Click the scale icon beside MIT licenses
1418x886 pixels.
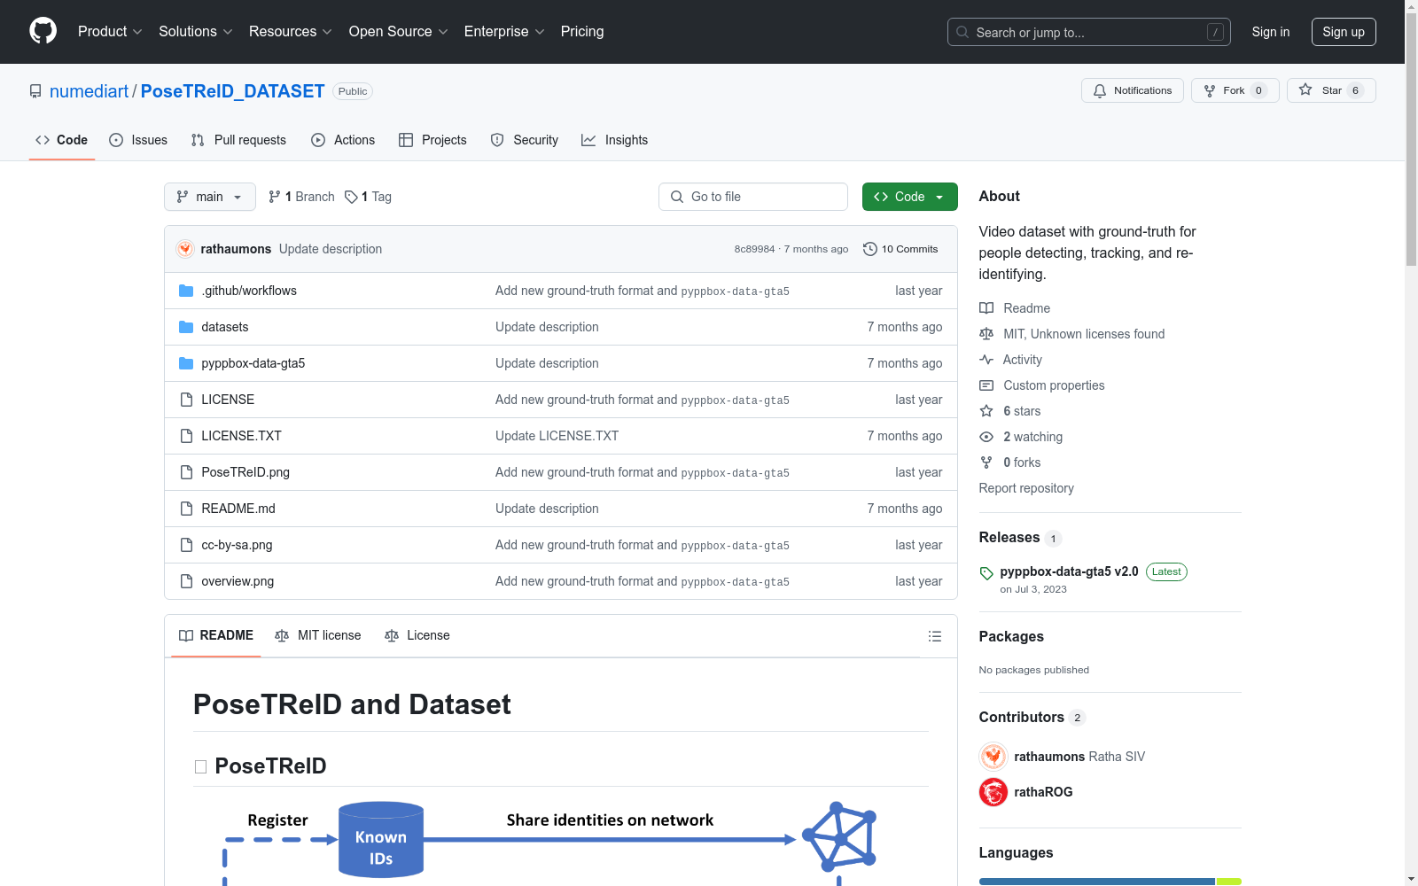[986, 334]
